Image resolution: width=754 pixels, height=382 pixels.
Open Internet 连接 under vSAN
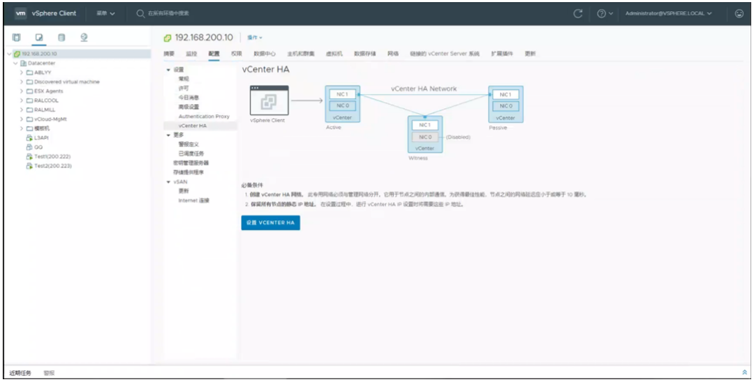click(194, 201)
